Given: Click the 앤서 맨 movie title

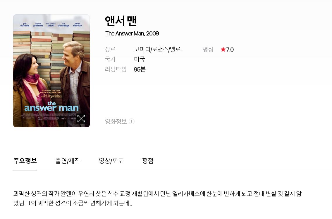Looking at the screenshot, I should [x=121, y=21].
